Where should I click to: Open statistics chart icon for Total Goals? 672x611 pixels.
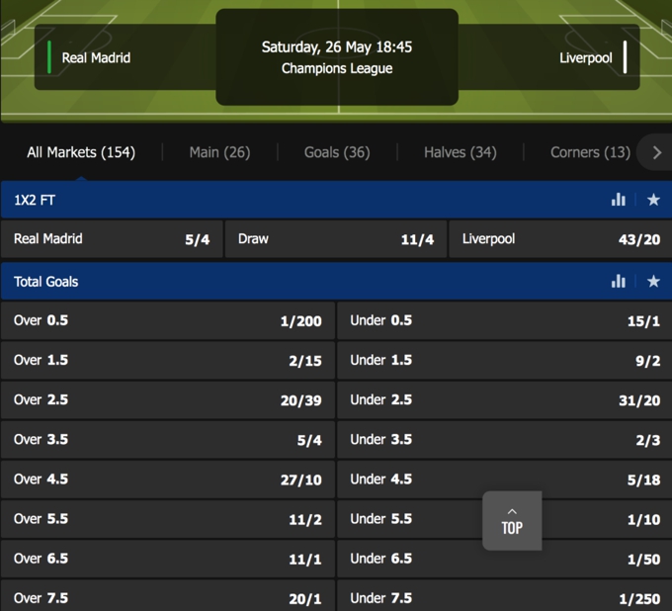(618, 281)
